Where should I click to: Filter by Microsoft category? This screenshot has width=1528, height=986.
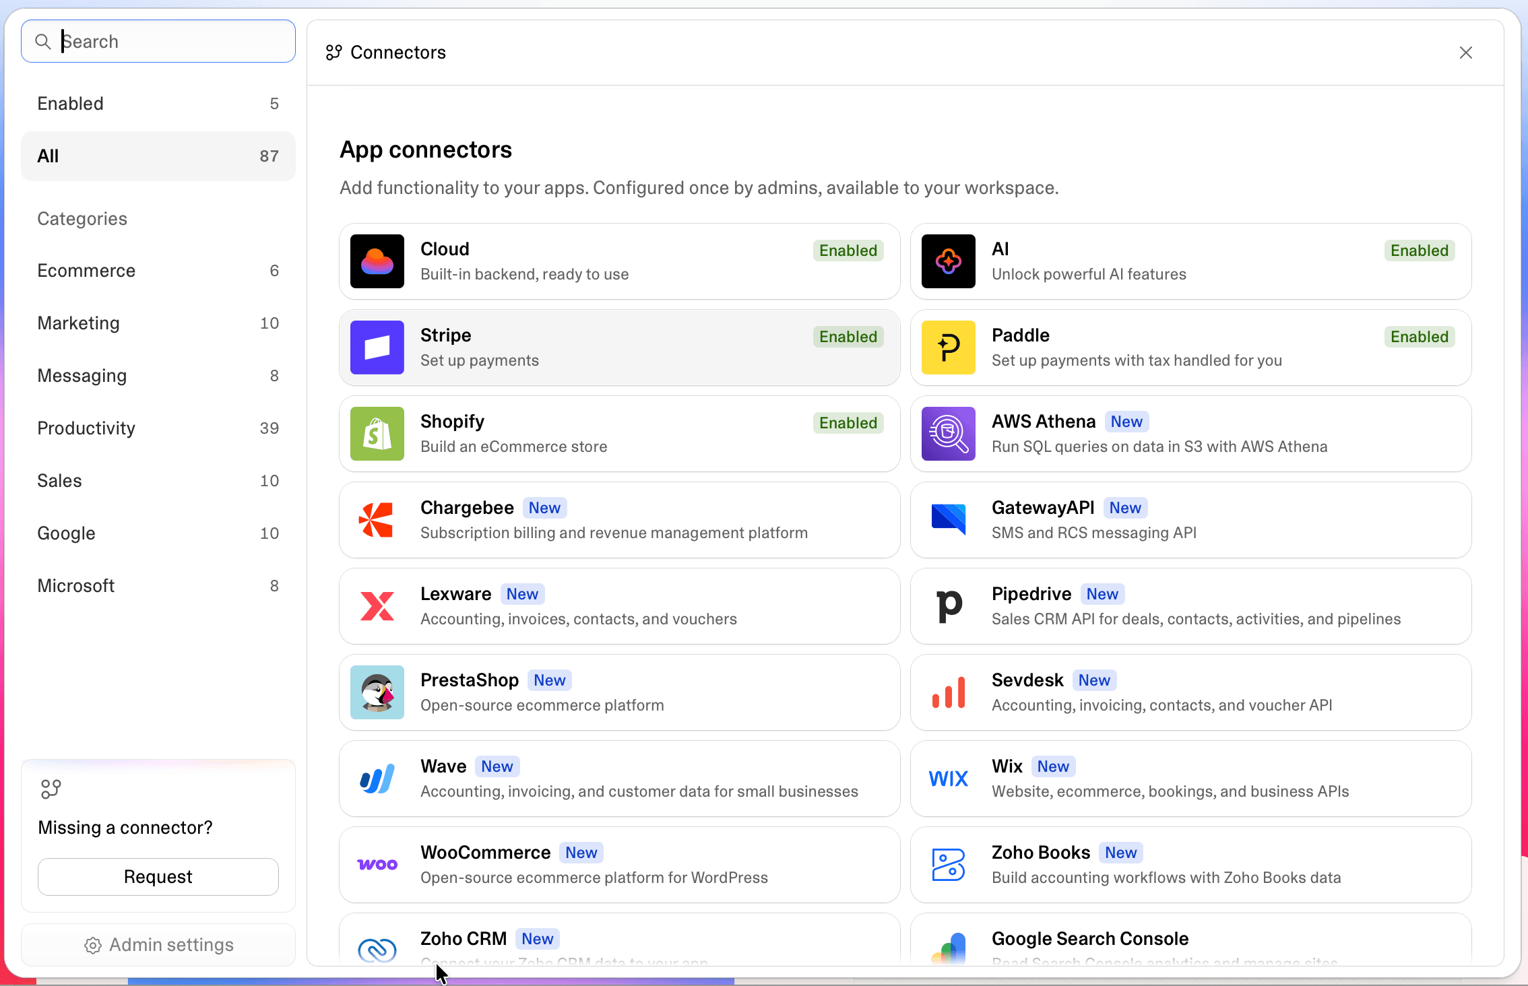tap(158, 586)
